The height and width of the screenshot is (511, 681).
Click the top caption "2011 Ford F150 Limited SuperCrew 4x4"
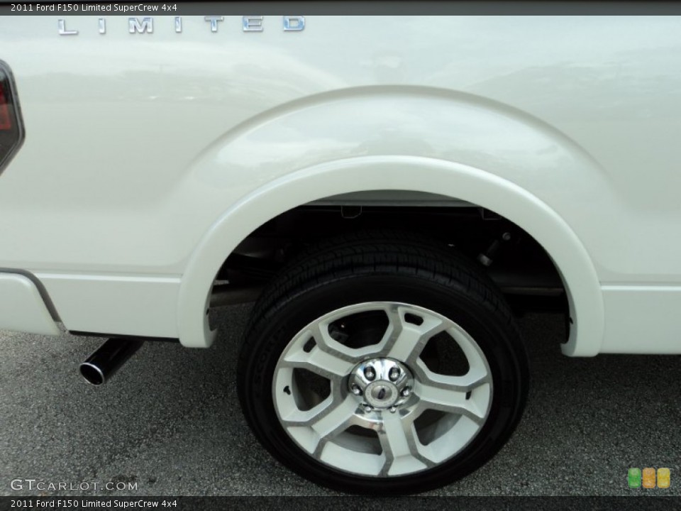(x=94, y=7)
